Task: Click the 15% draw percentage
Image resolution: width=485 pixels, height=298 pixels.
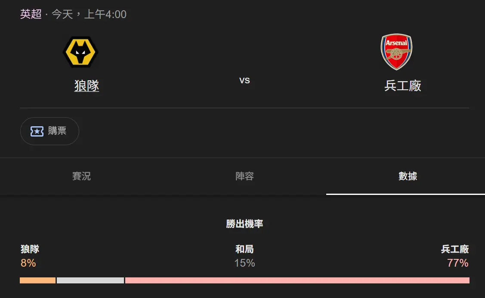Action: tap(244, 263)
